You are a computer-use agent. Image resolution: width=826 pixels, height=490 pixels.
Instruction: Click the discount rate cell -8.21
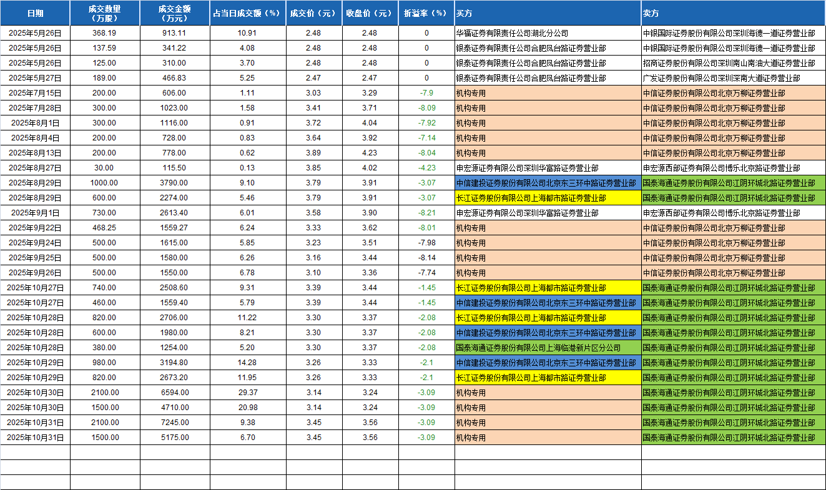tap(426, 213)
